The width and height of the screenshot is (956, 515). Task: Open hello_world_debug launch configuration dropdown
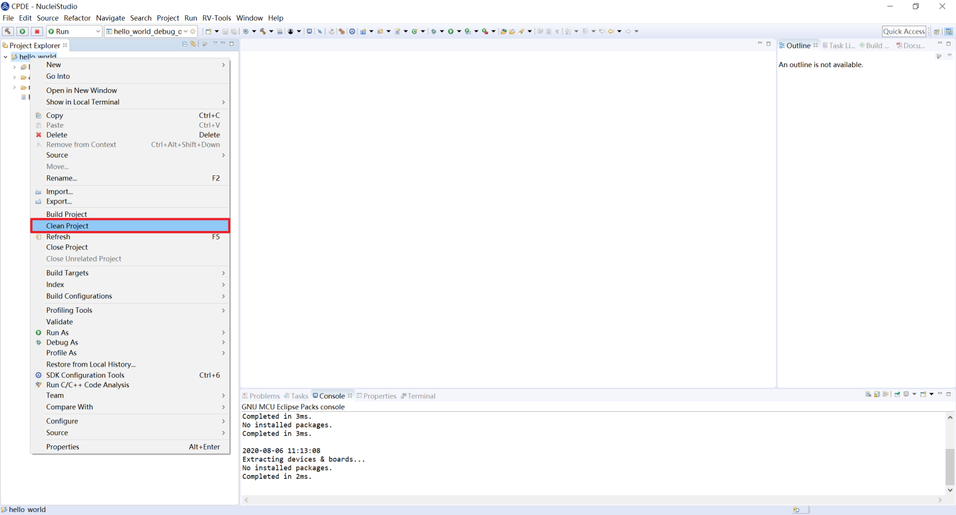[x=185, y=31]
